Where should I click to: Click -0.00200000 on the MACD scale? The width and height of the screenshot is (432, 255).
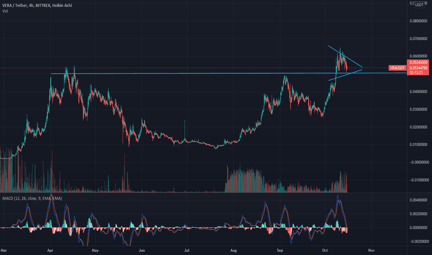pos(419,242)
